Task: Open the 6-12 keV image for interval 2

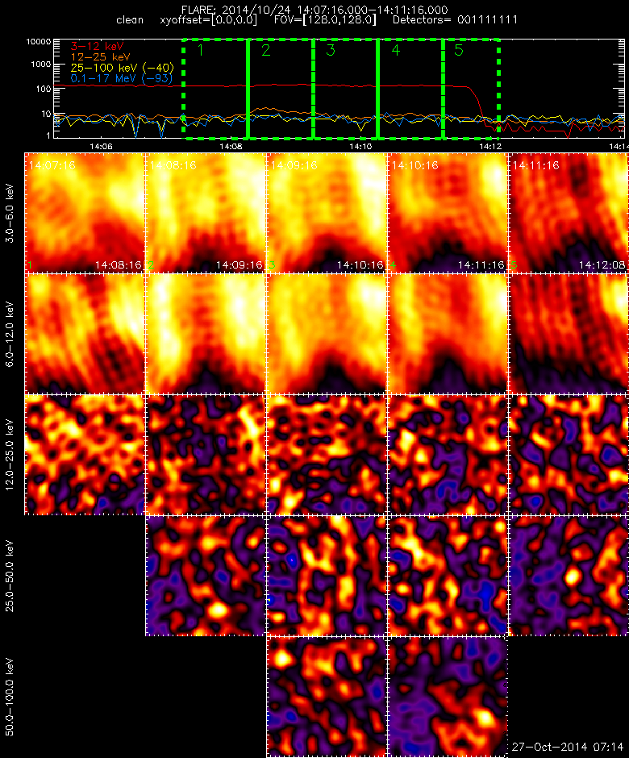Action: (206, 334)
